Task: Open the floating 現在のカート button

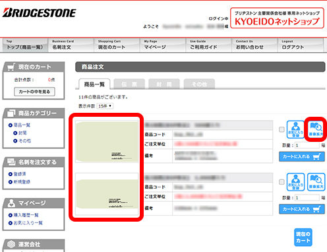Action: point(303,237)
